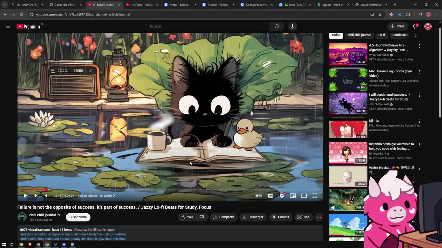Open a new browser tab
This screenshot has width=442, height=248.
395,5
